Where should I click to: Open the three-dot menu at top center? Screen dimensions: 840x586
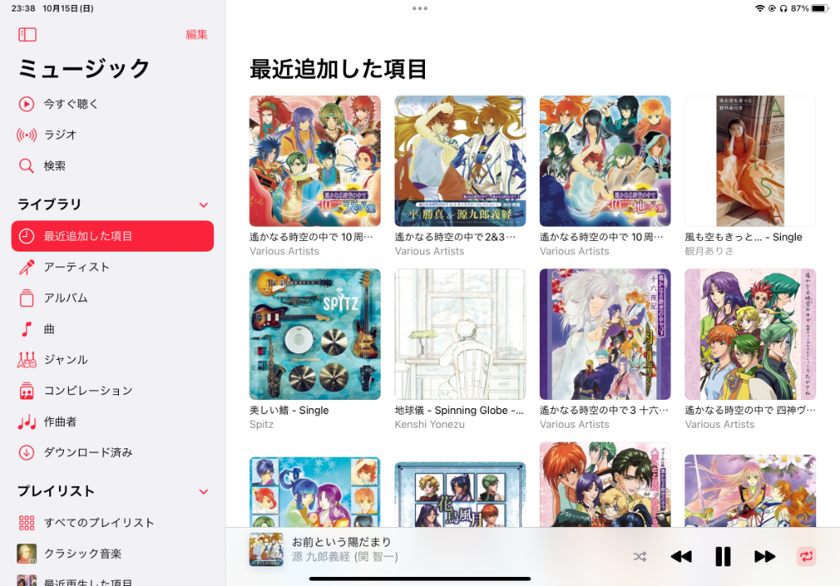[x=420, y=8]
